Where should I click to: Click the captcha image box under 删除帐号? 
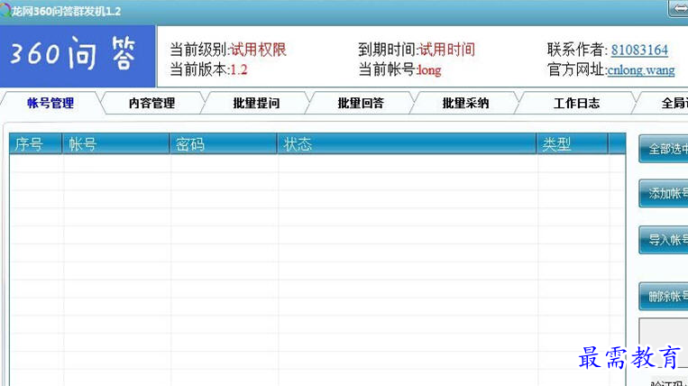(x=664, y=342)
